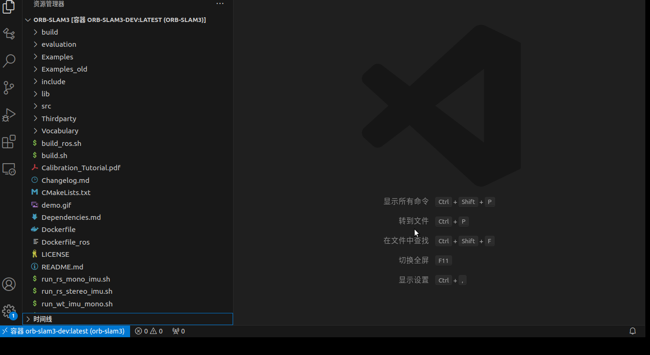Click the 显示设置 shortcut hint
The height and width of the screenshot is (355, 650).
(414, 280)
